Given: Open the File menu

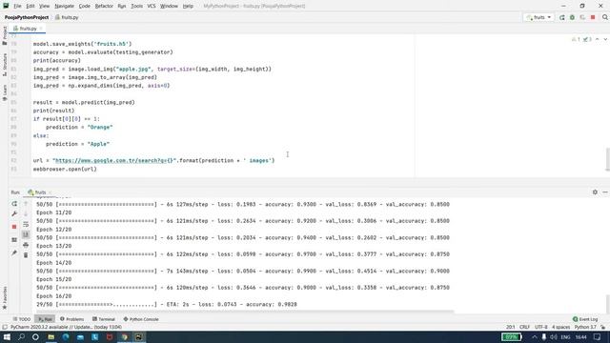Looking at the screenshot, I should (x=17, y=7).
